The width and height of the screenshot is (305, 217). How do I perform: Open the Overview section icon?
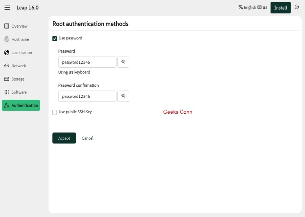pos(6,26)
